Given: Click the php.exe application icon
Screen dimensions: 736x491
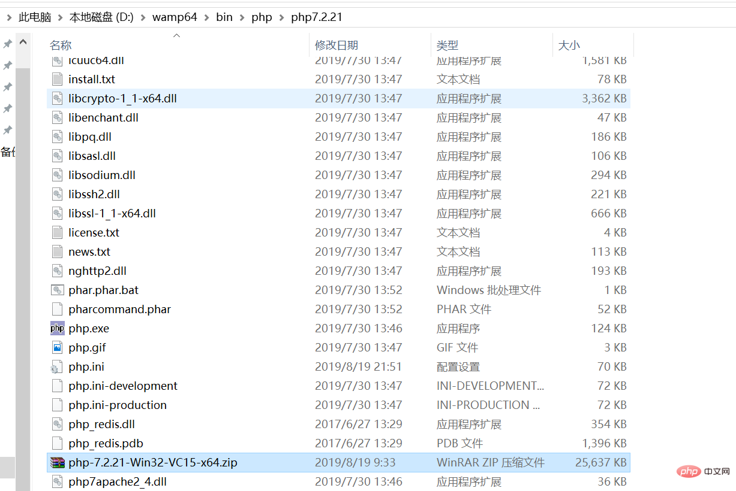Looking at the screenshot, I should 57,328.
